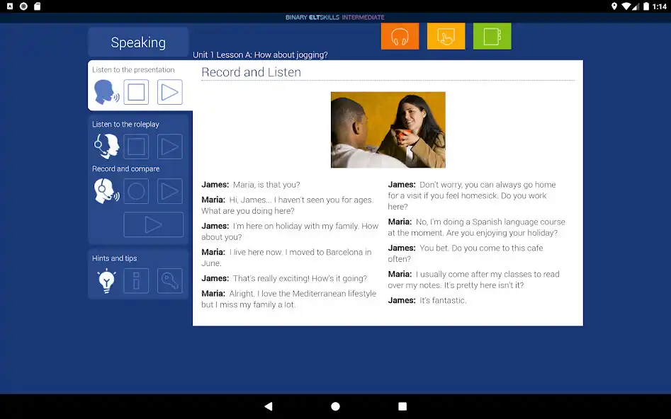The width and height of the screenshot is (671, 419).
Task: Click the presentation speaking head icon
Action: (x=106, y=92)
